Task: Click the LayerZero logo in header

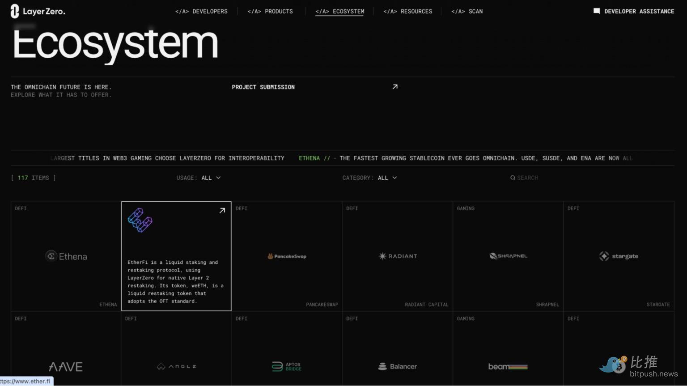Action: point(38,11)
